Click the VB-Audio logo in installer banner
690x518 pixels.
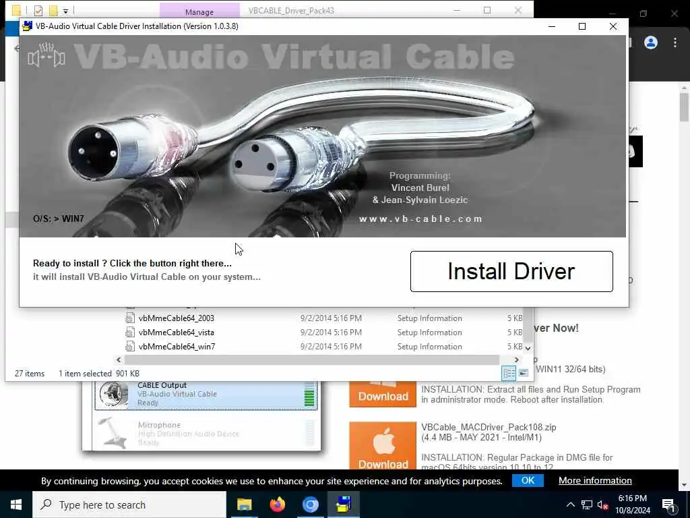(x=46, y=55)
